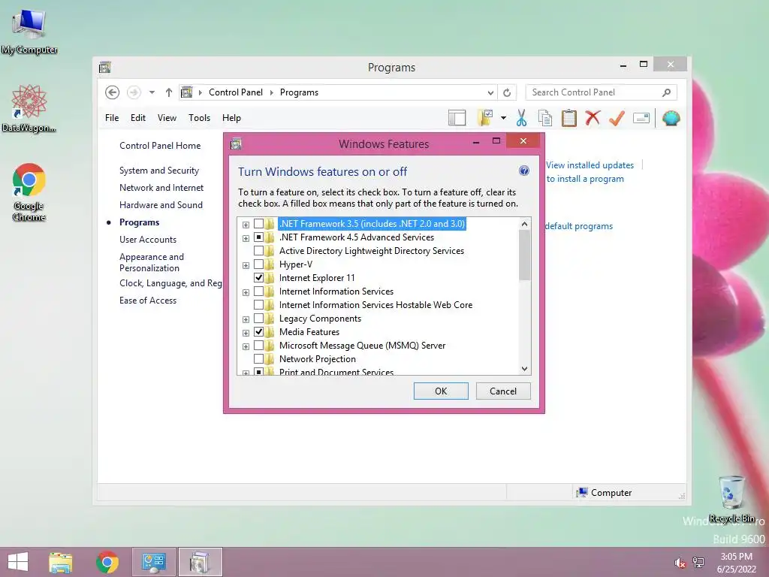The width and height of the screenshot is (769, 577).
Task: Select Google Chrome desktop shortcut
Action: [29, 192]
